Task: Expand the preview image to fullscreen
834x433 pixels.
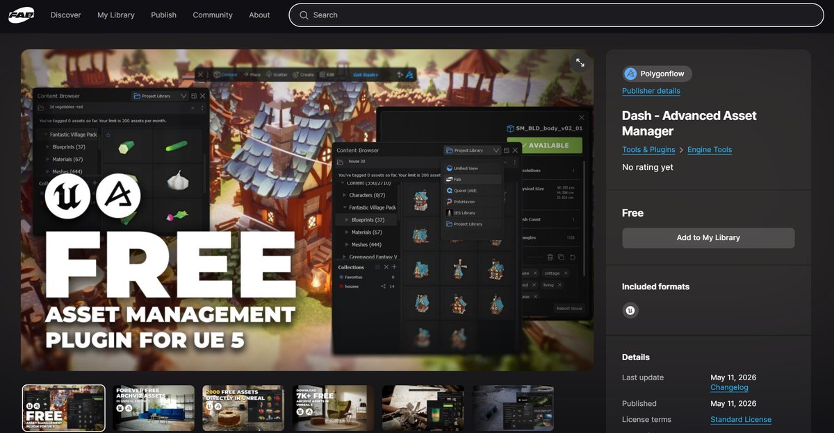Action: tap(580, 63)
